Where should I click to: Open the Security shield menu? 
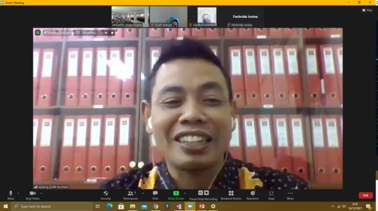tap(105, 195)
